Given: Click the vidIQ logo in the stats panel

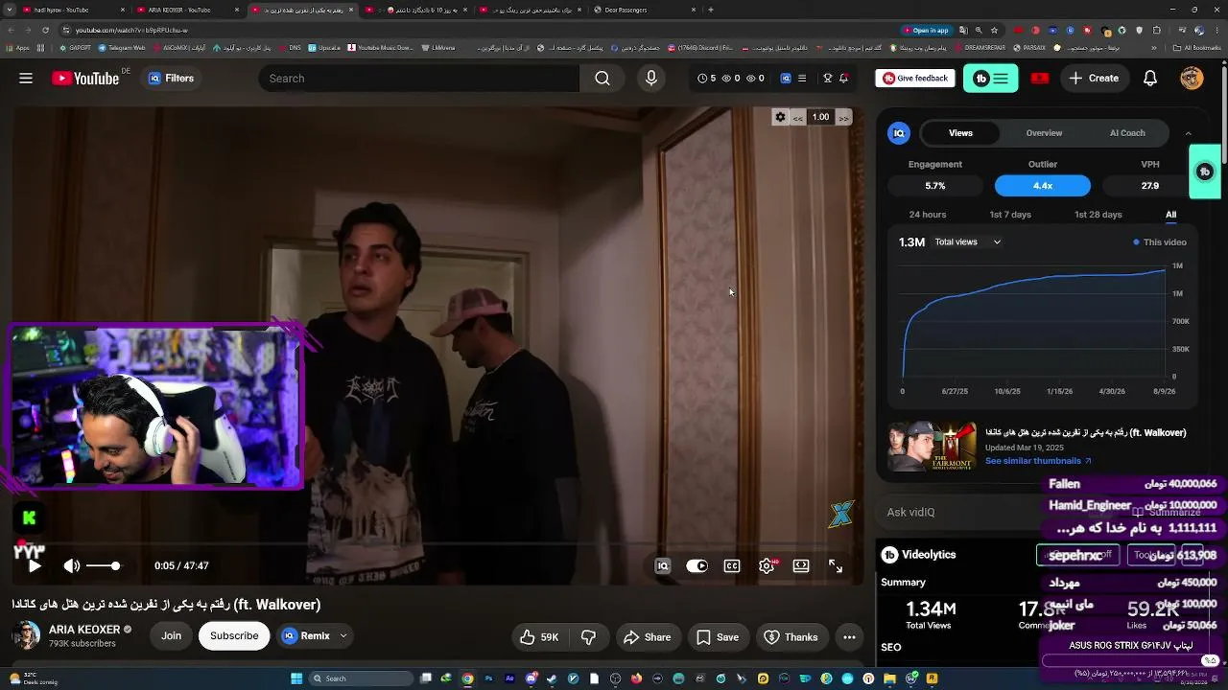Looking at the screenshot, I should point(899,133).
